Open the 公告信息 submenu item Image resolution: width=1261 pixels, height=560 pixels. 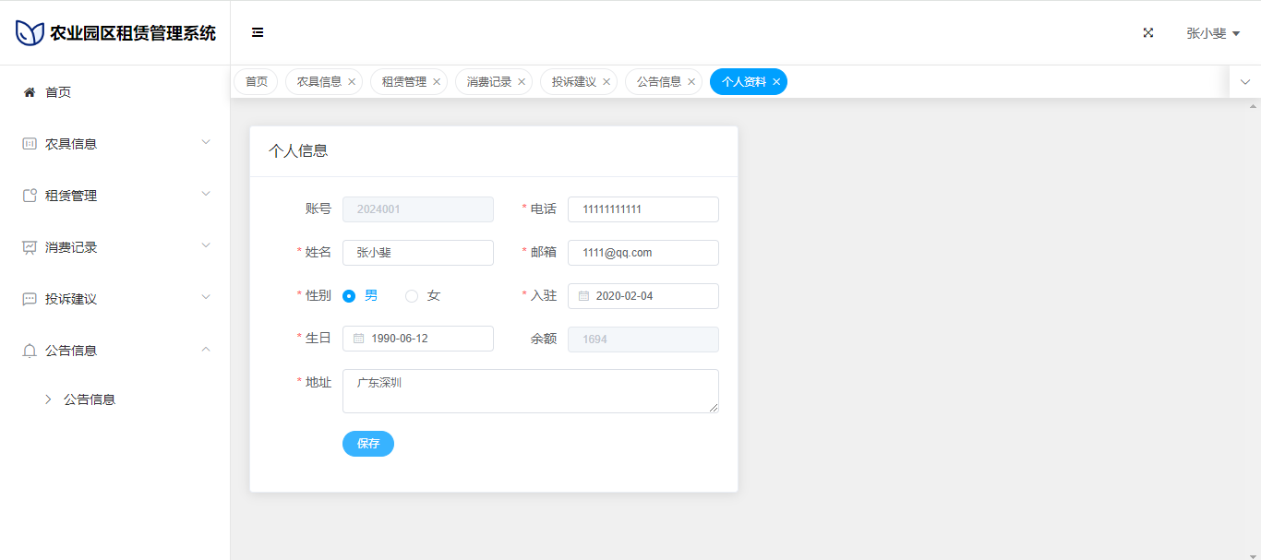click(x=90, y=399)
